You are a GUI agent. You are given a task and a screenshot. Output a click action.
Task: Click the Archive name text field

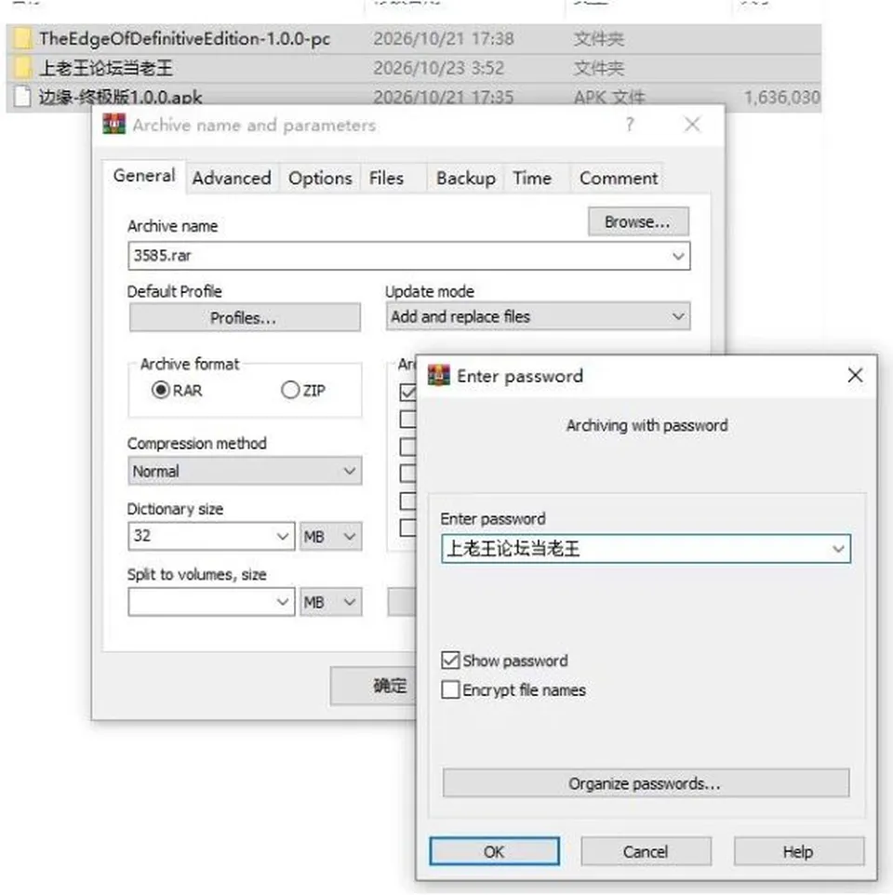point(408,256)
